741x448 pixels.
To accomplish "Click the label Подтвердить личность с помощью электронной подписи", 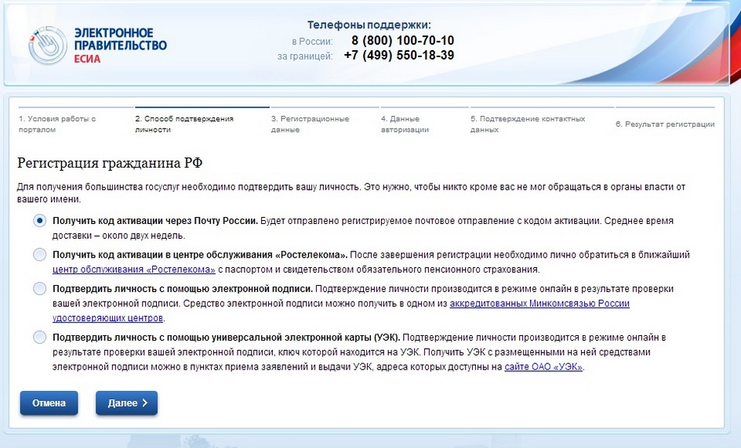I will [x=183, y=288].
